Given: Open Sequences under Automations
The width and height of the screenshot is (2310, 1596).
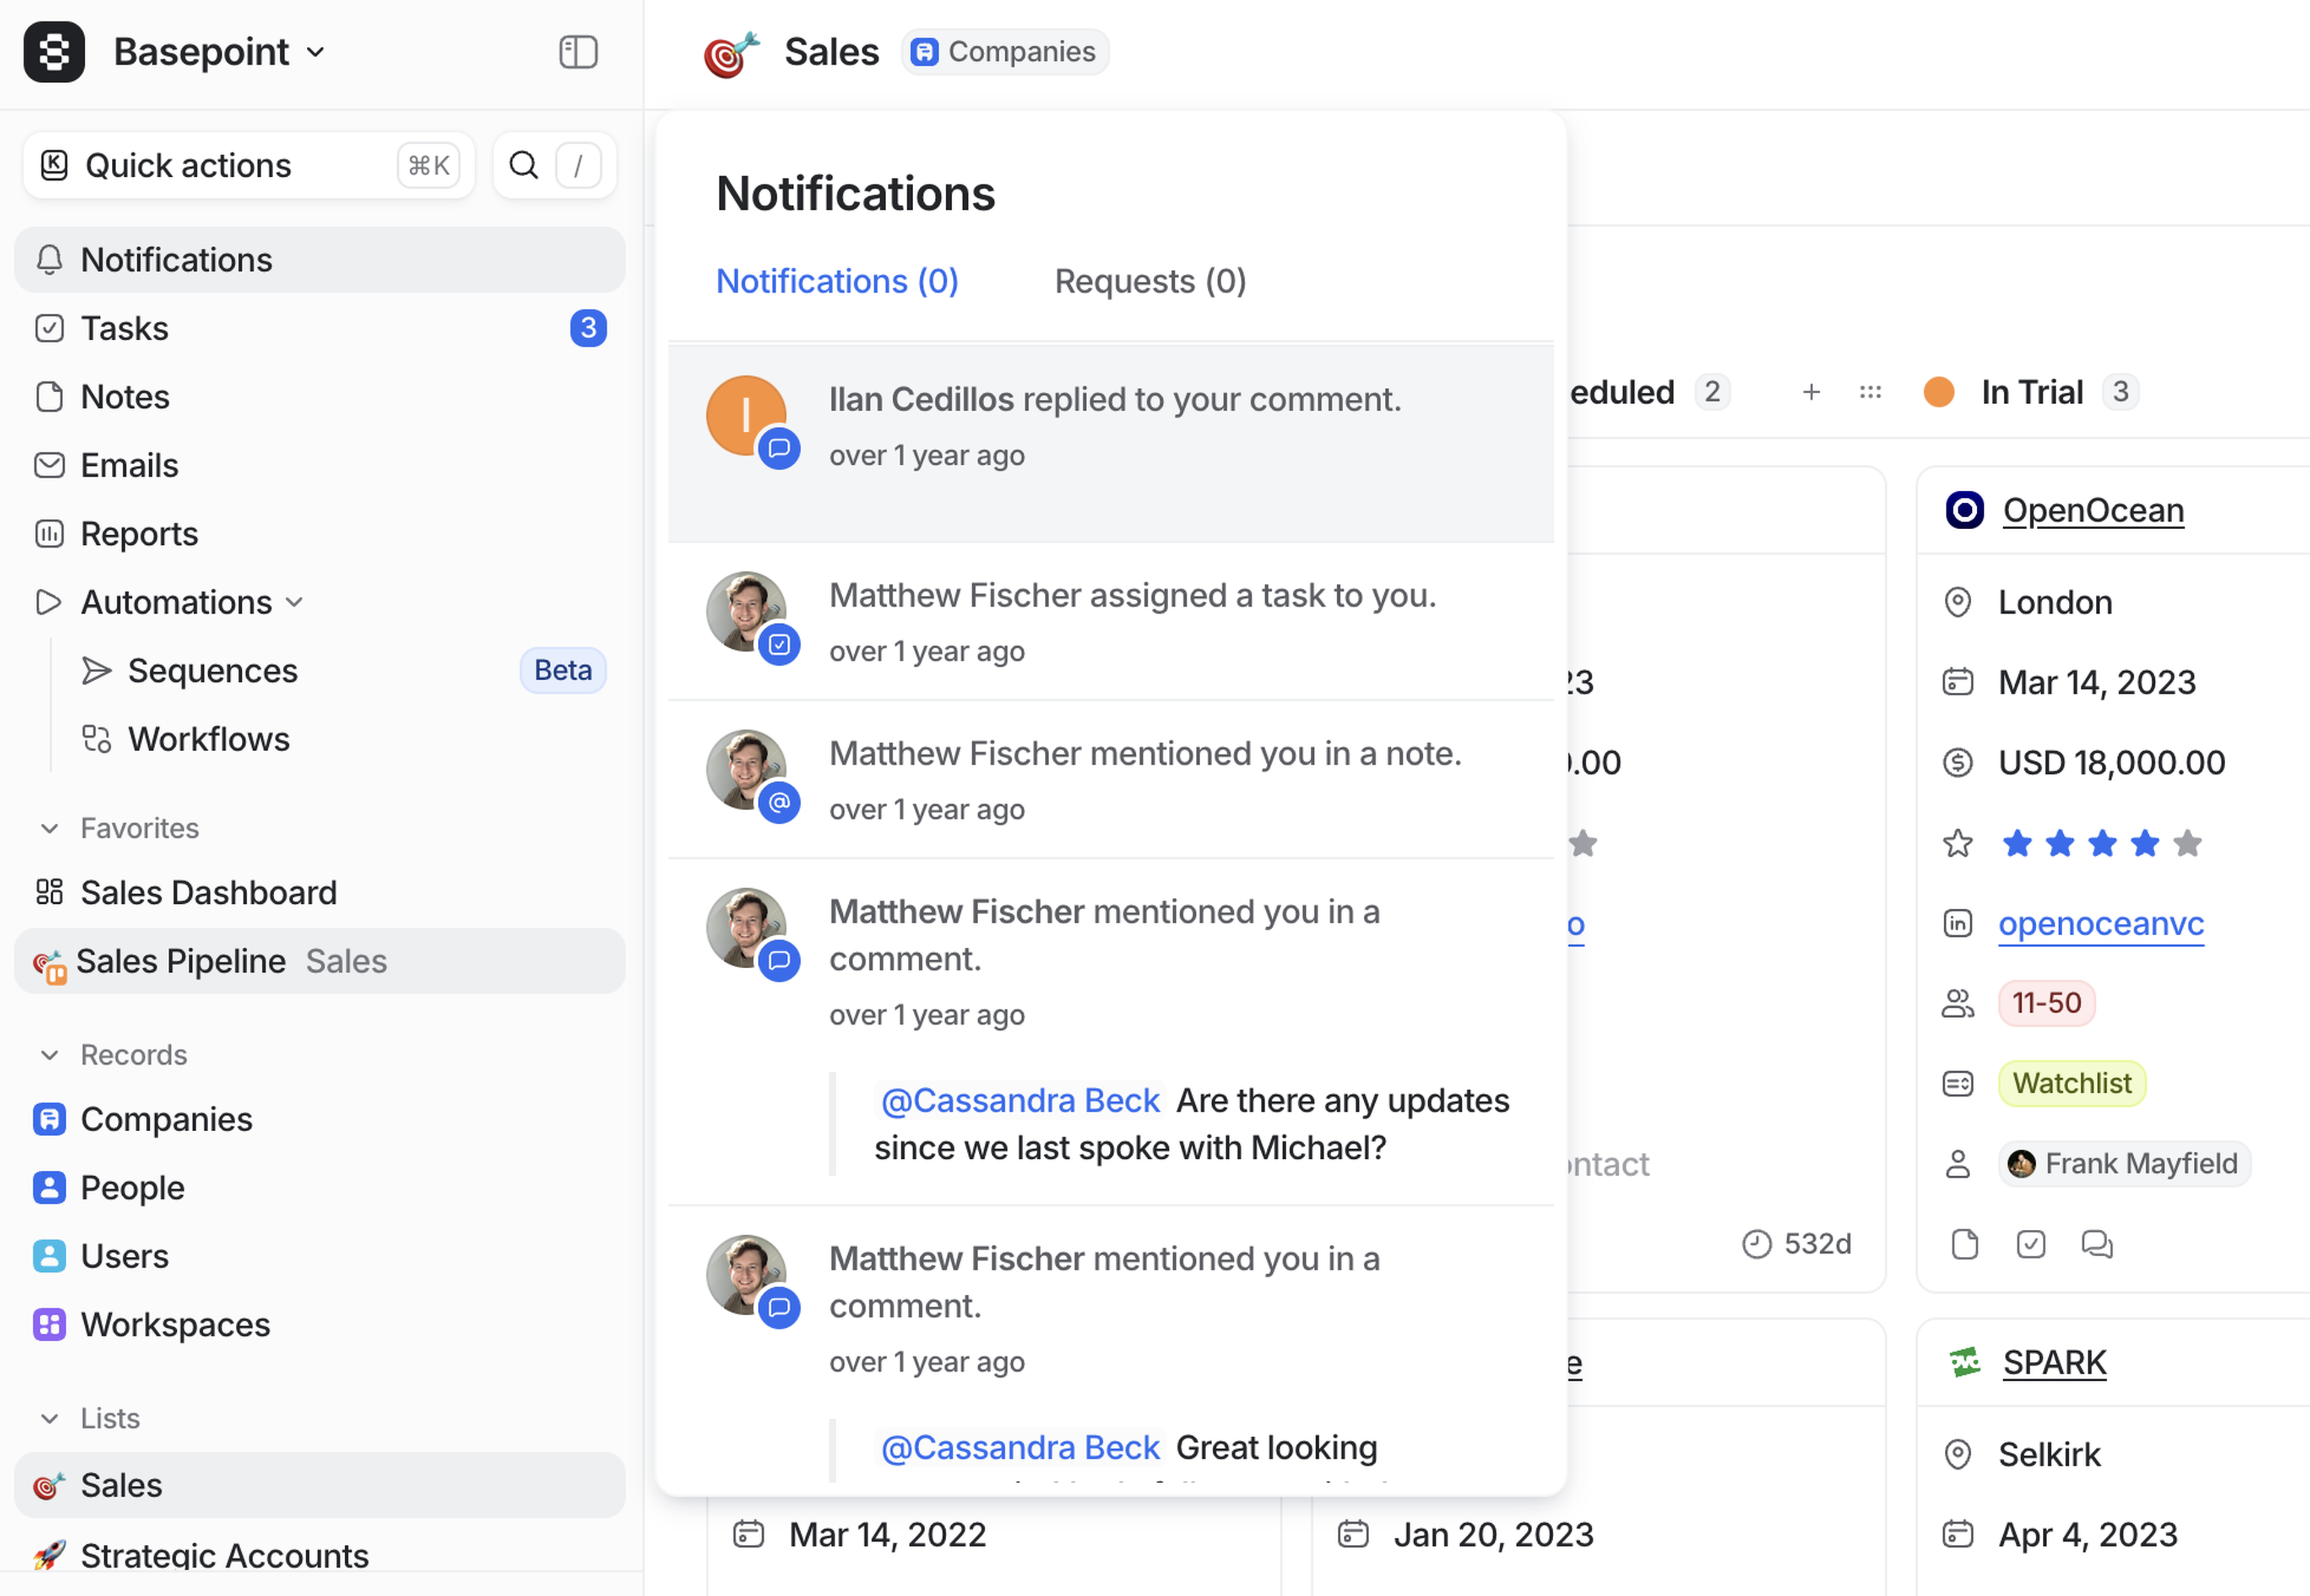Looking at the screenshot, I should click(x=212, y=670).
